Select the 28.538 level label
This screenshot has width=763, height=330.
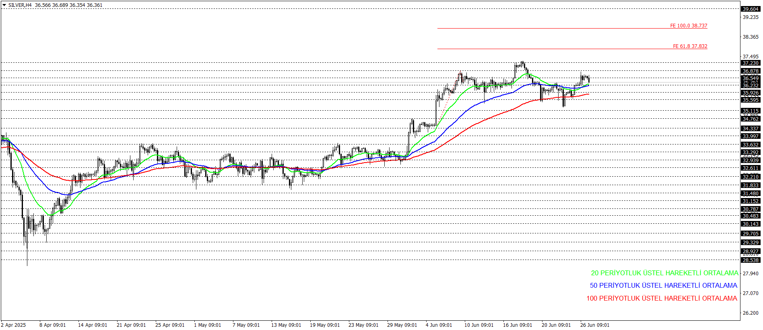tap(751, 260)
